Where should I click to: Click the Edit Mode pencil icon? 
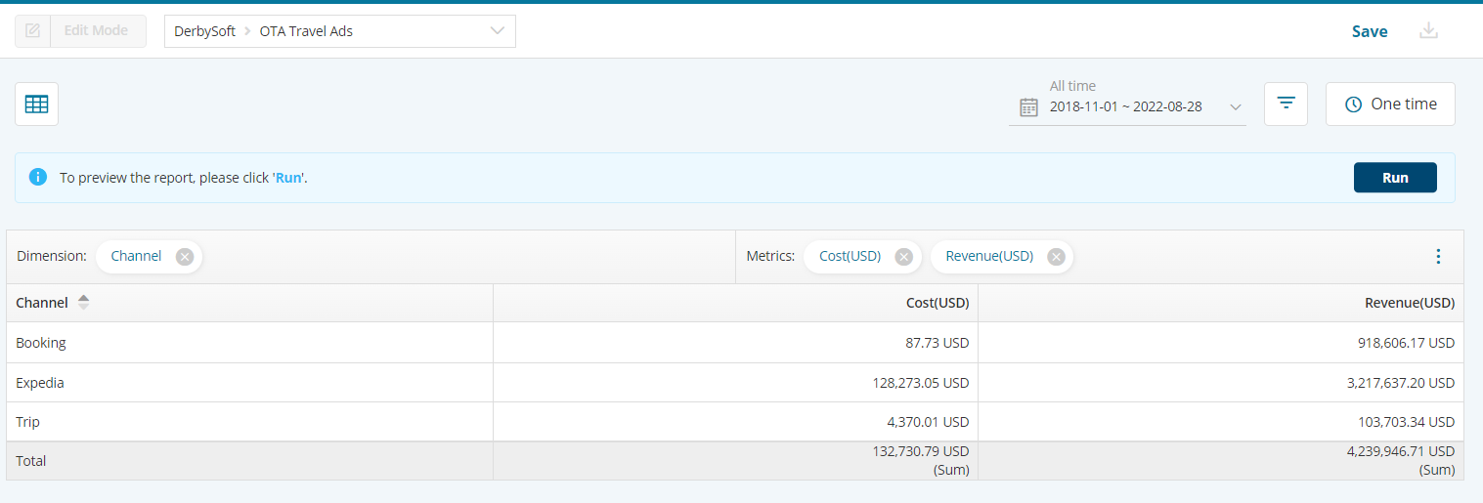tap(32, 31)
